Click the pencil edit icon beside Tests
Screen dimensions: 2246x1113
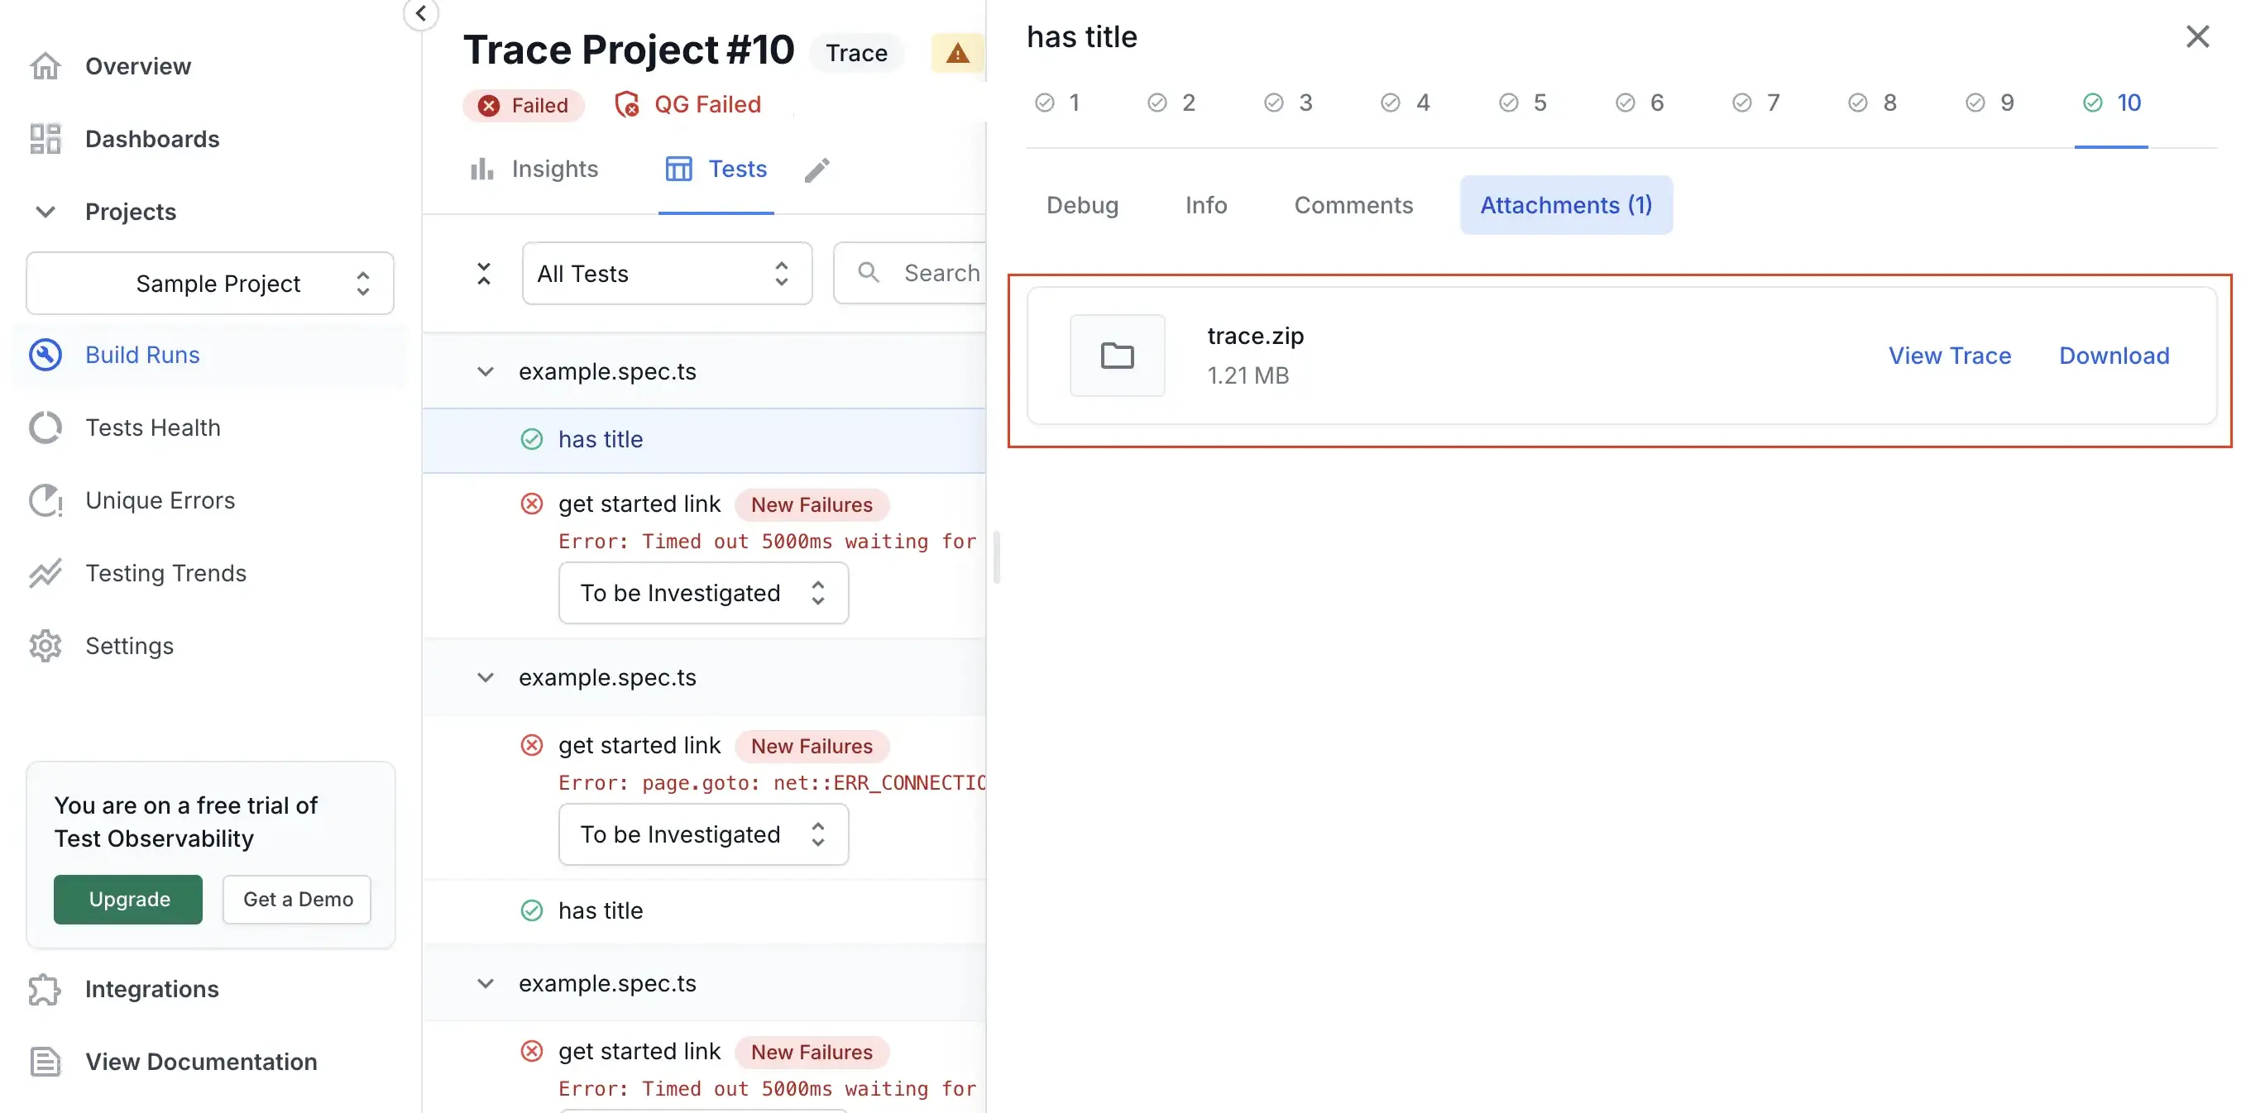(x=817, y=170)
